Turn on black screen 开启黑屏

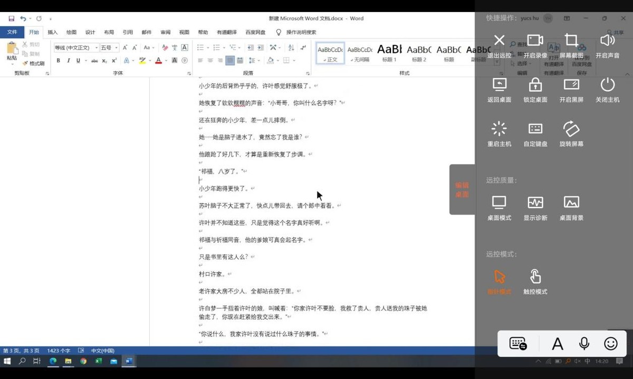(571, 85)
